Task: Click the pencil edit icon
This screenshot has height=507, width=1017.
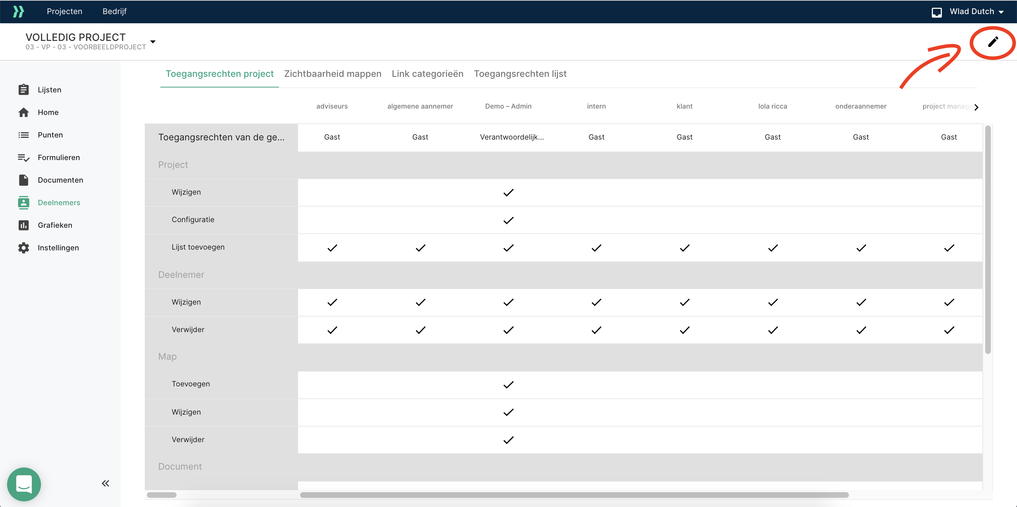Action: pyautogui.click(x=993, y=42)
